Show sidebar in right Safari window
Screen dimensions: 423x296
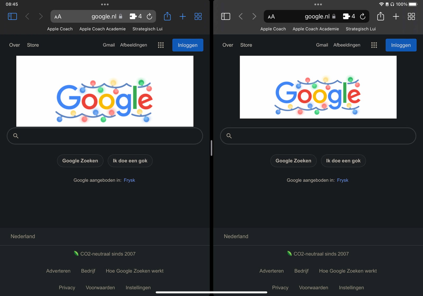(x=226, y=16)
